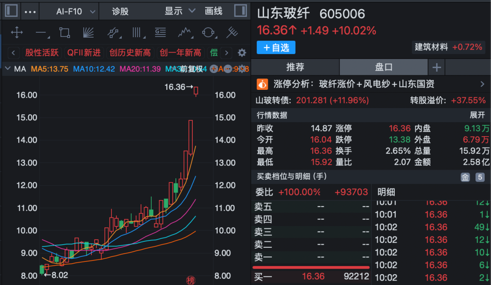Open the 前复权 price adjustment selector
The width and height of the screenshot is (491, 285).
pyautogui.click(x=191, y=69)
